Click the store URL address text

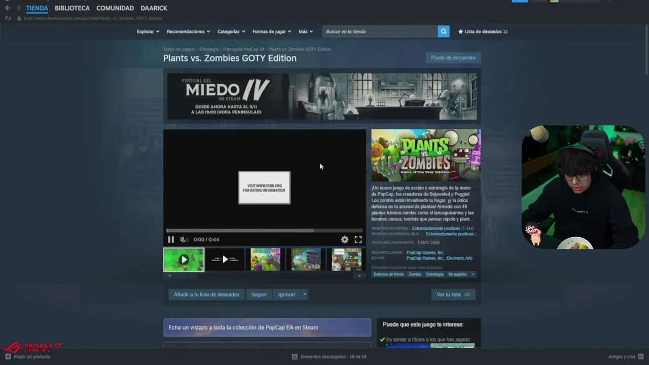click(93, 18)
